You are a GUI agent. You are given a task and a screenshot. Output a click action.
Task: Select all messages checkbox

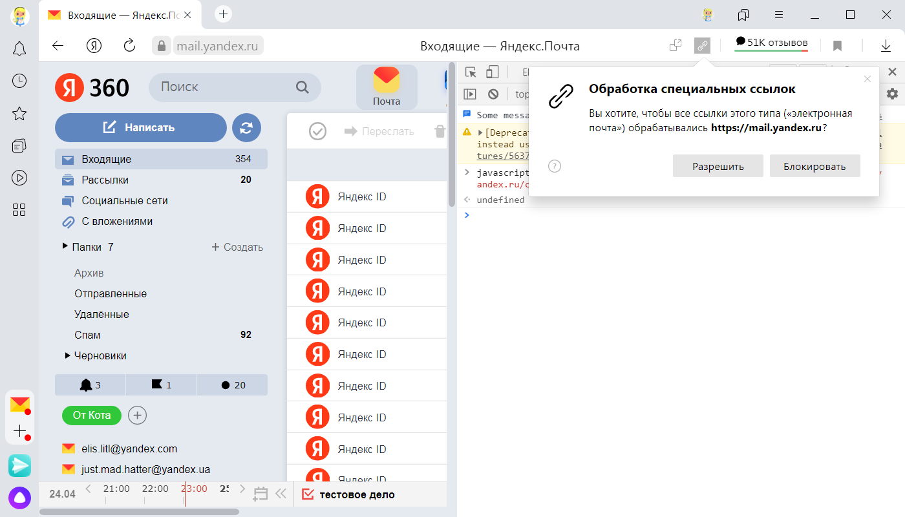[x=317, y=131]
